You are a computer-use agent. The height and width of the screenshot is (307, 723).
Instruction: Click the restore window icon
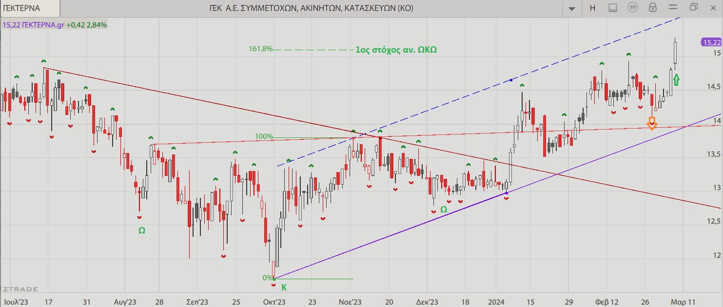[693, 7]
